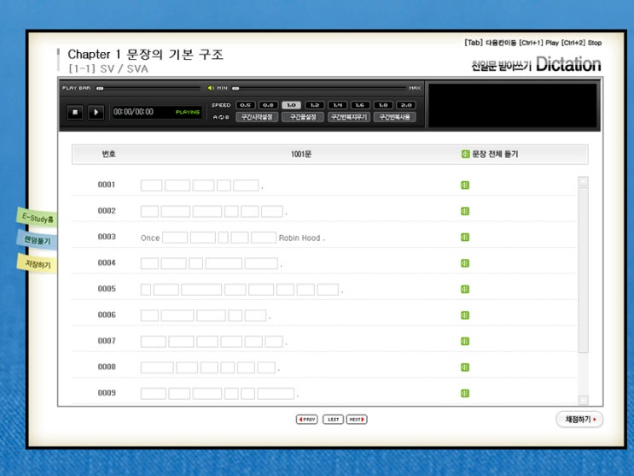Click the first blank box in row 0007

click(154, 342)
